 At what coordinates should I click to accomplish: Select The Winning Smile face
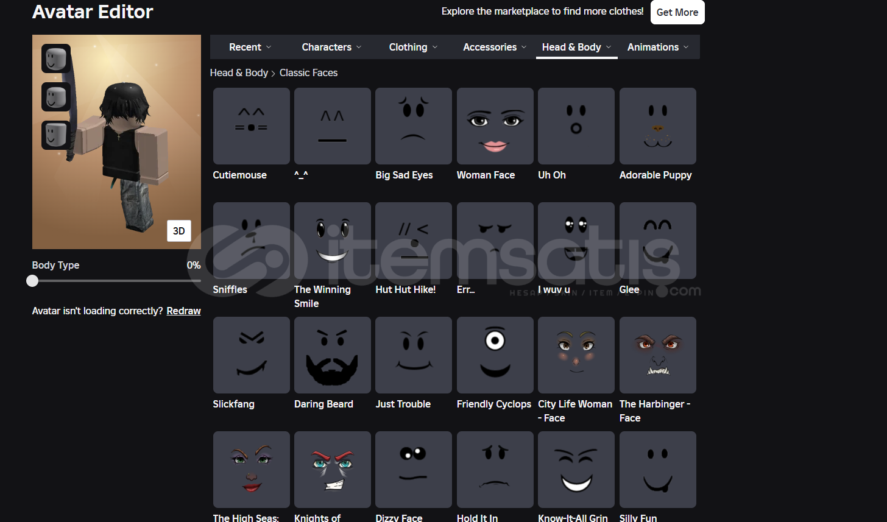click(x=332, y=241)
